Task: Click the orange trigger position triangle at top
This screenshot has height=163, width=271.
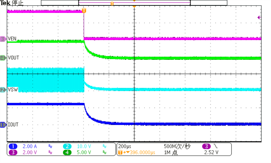Action: [134, 6]
